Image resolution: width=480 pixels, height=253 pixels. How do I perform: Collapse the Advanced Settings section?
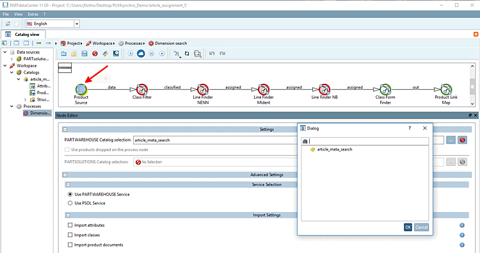click(65, 175)
